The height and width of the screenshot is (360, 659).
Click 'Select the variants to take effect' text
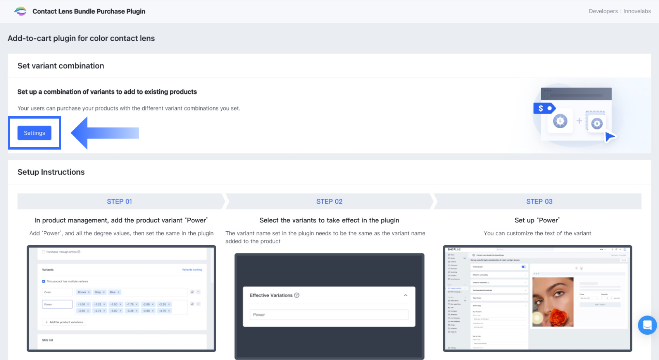click(x=329, y=220)
